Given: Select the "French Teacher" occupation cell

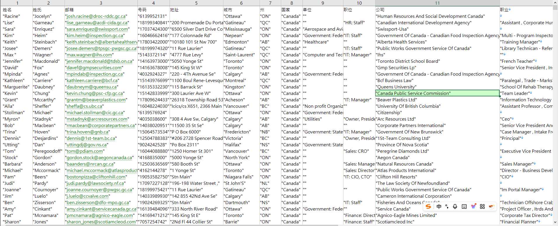Looking at the screenshot, I should 526,61.
